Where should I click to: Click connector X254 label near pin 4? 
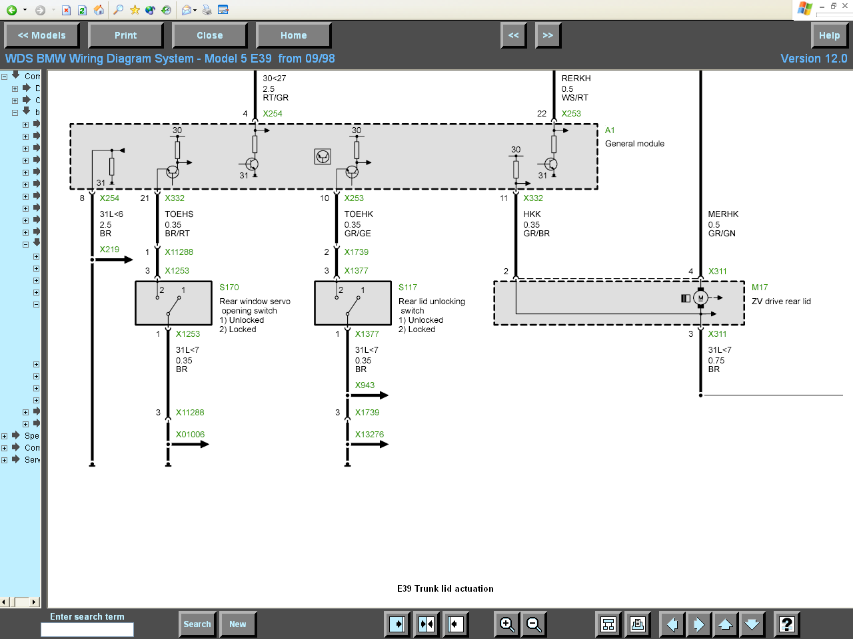click(273, 114)
